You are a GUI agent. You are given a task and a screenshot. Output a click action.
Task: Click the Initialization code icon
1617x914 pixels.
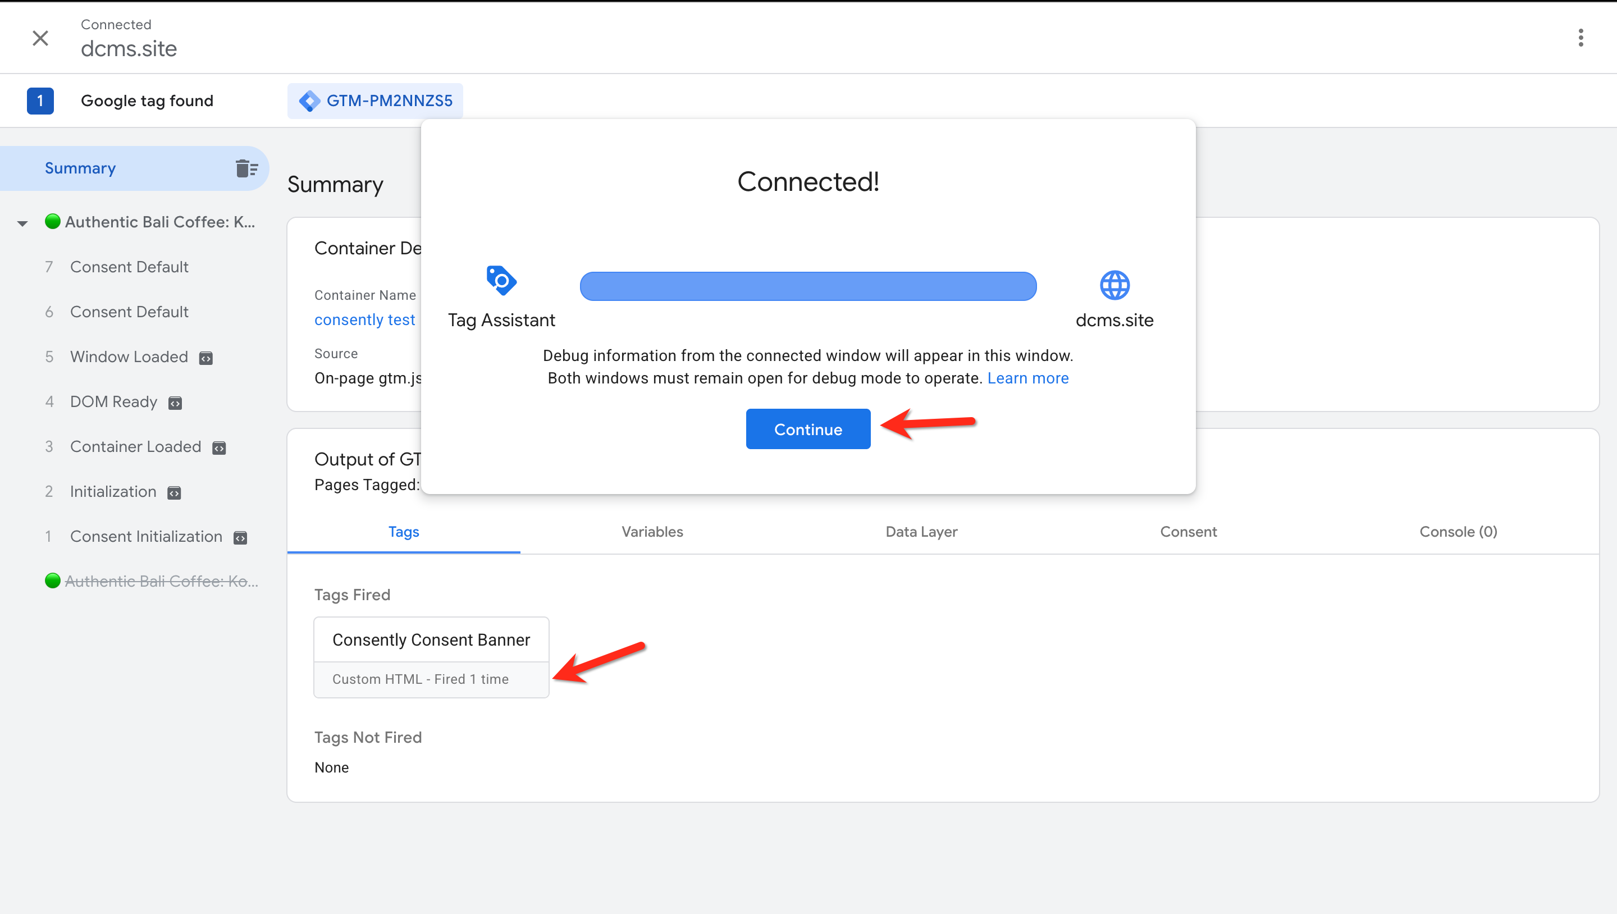(x=174, y=493)
